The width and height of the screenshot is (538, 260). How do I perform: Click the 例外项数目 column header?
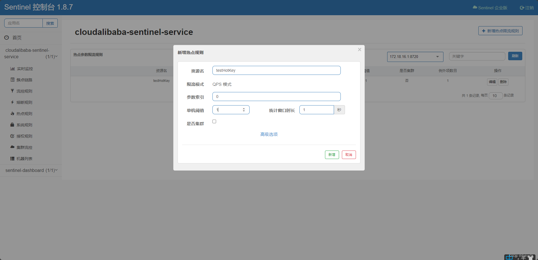(x=448, y=71)
